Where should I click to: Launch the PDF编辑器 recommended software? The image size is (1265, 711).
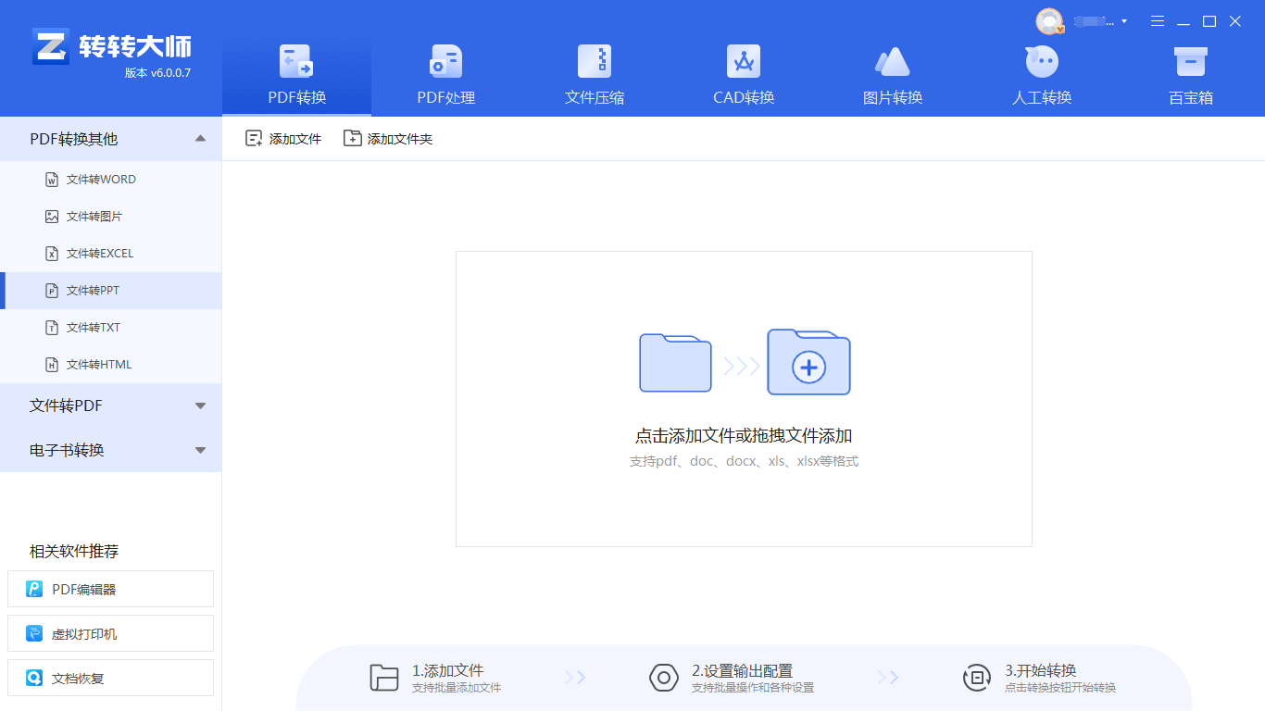click(x=110, y=589)
